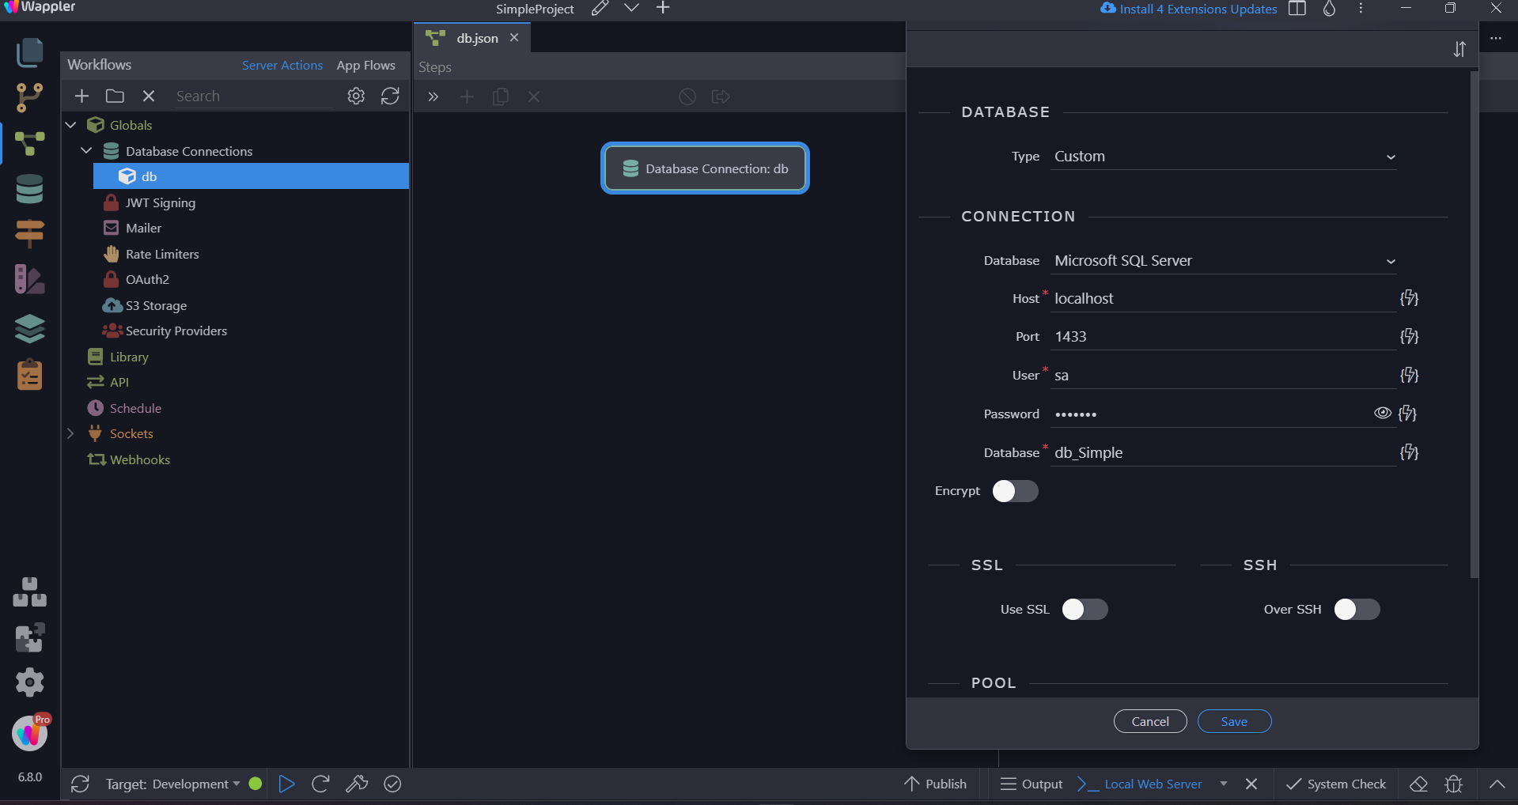Expand the Sockets tree item

pyautogui.click(x=70, y=433)
